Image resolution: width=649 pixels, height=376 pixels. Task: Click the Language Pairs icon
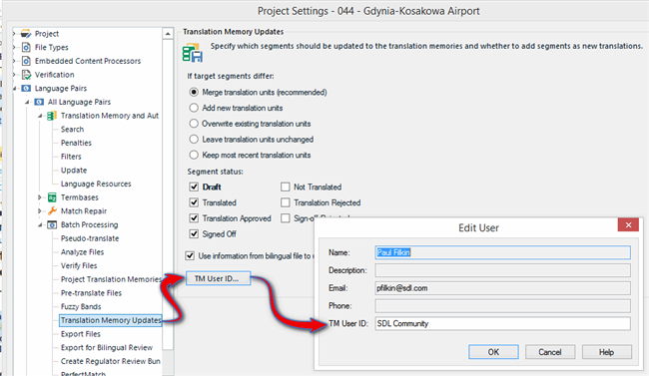click(x=26, y=88)
